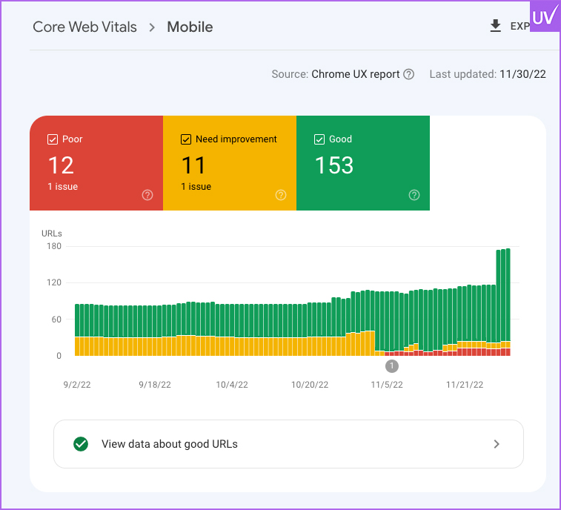Toggle the Good checkbox

click(x=319, y=139)
